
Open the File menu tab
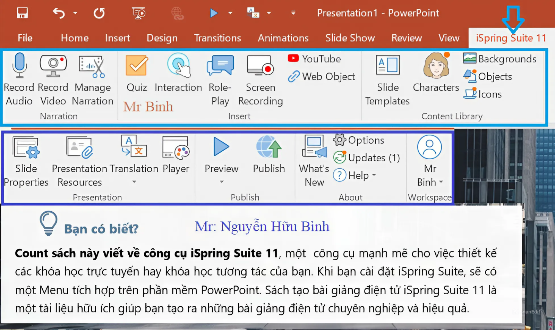point(25,38)
